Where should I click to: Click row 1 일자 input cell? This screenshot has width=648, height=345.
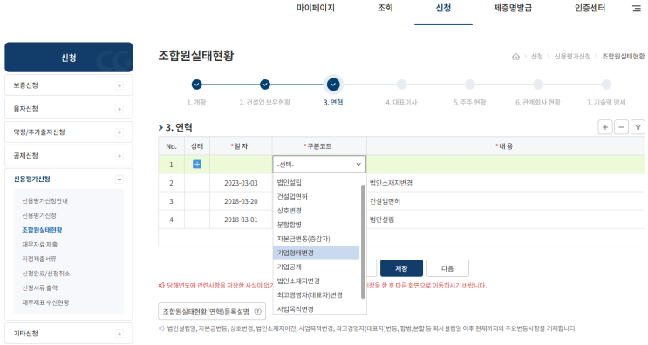241,165
